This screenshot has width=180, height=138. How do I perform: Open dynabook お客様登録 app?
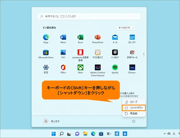click(x=80, y=55)
